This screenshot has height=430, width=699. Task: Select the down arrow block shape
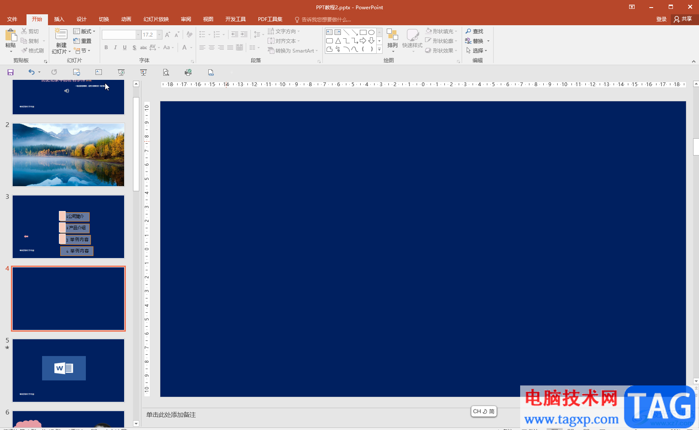pos(371,41)
